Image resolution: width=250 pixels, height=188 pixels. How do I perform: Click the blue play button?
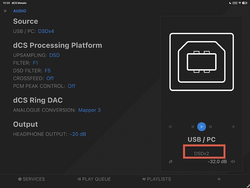(x=202, y=127)
